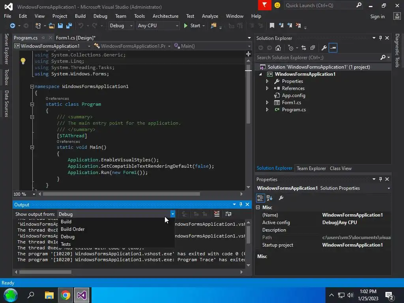The width and height of the screenshot is (404, 303).
Task: Collapse the WindowsFormsApplication1 project node
Action: coord(260,74)
